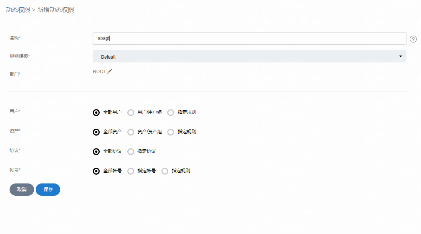Select 全部用户 radio option
421x234 pixels.
(96, 112)
